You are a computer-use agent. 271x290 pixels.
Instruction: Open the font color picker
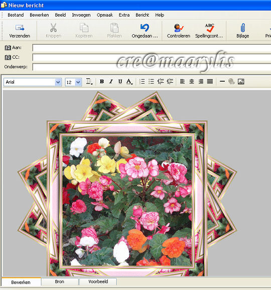[129, 82]
